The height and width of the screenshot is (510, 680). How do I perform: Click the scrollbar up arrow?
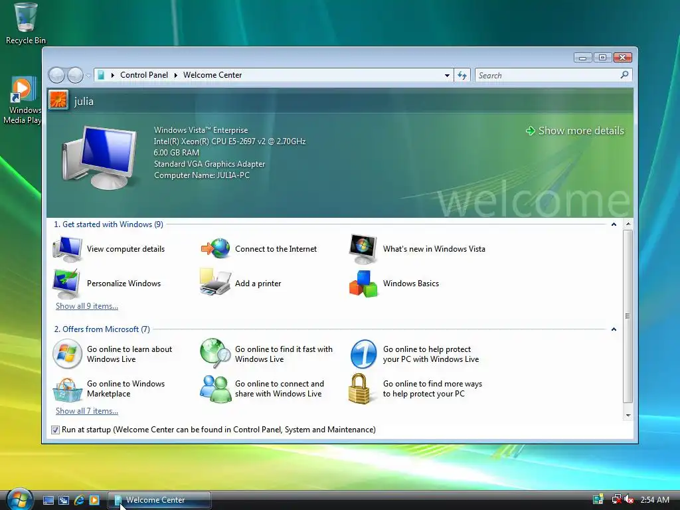pyautogui.click(x=628, y=224)
